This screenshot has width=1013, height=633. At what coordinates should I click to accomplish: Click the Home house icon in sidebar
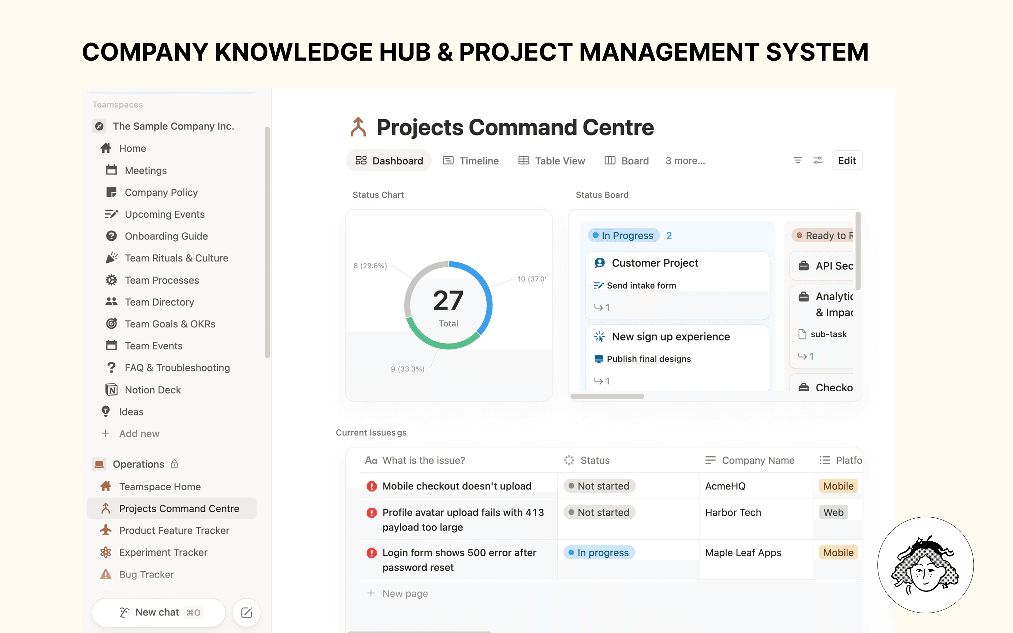point(106,148)
